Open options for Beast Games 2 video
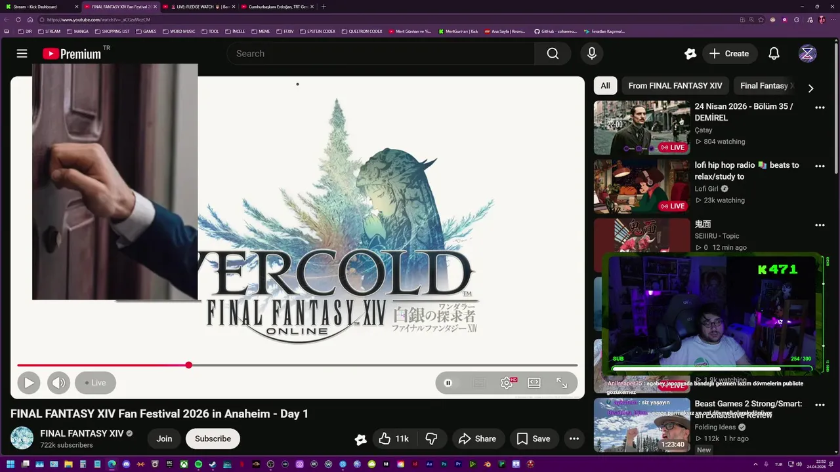 [820, 404]
